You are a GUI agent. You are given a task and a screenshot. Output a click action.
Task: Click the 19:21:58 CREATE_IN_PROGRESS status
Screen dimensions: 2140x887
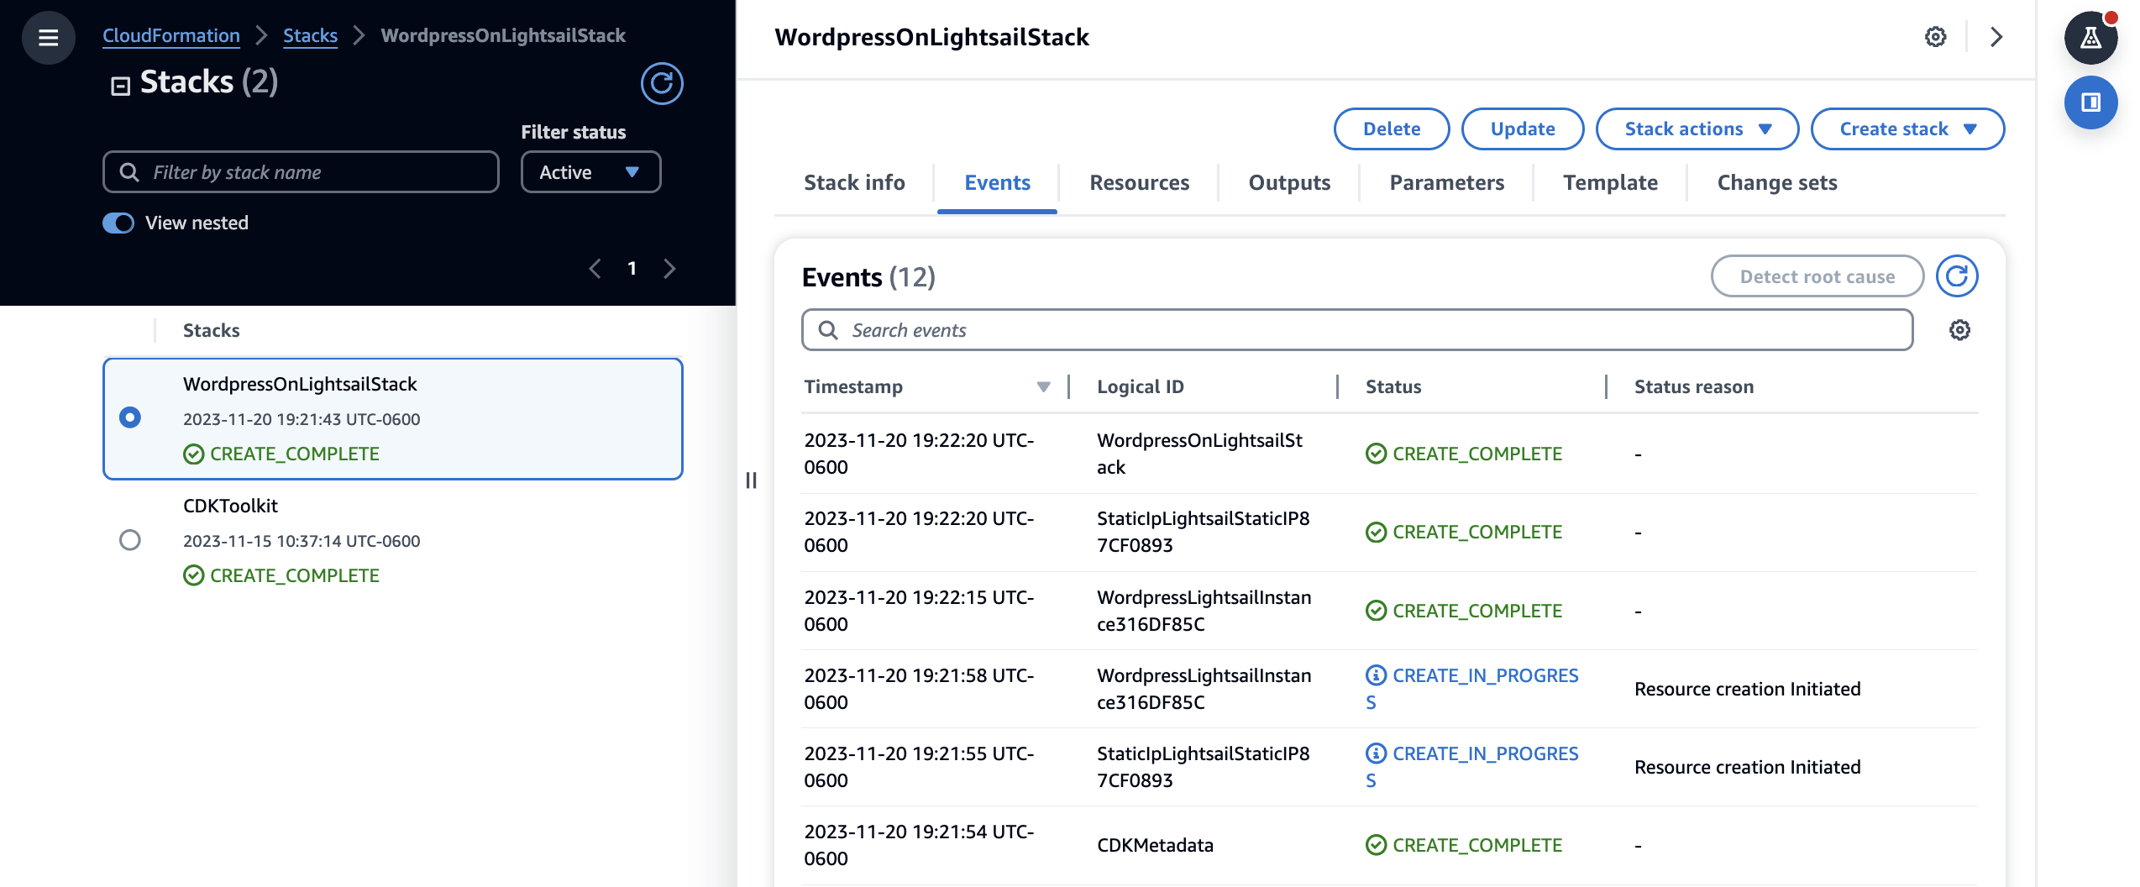coord(1473,689)
